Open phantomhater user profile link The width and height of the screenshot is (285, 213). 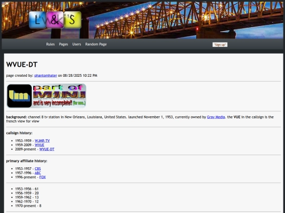click(x=45, y=76)
